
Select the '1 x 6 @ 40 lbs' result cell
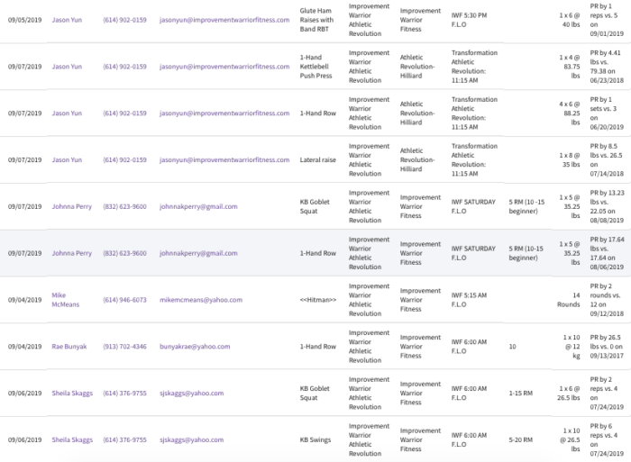pyautogui.click(x=570, y=20)
